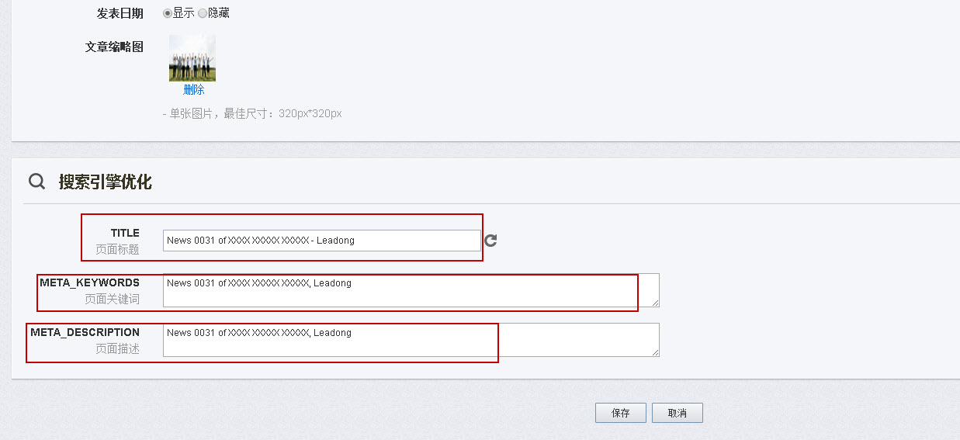Focus the META_DESCRIPTION text area
Viewport: 960px width, 440px height.
pos(411,340)
